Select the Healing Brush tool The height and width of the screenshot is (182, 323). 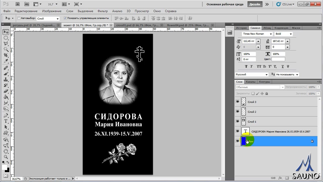click(6, 68)
